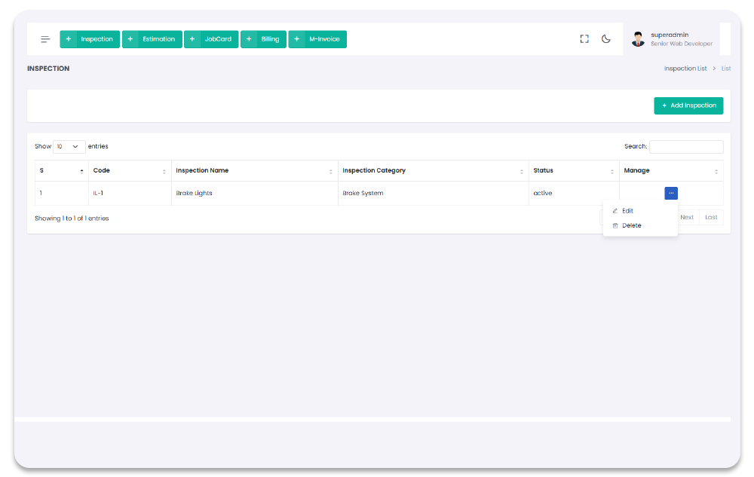Screen dimensions: 754x477
Task: Open the Show entries count dropdown
Action: [69, 147]
